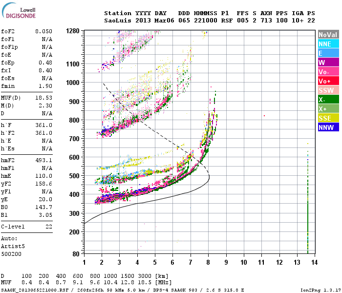342x293 pixels.
Task: Click the fxI value 8.40
Action: pyautogui.click(x=45, y=71)
